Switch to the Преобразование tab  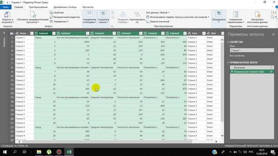(x=38, y=7)
